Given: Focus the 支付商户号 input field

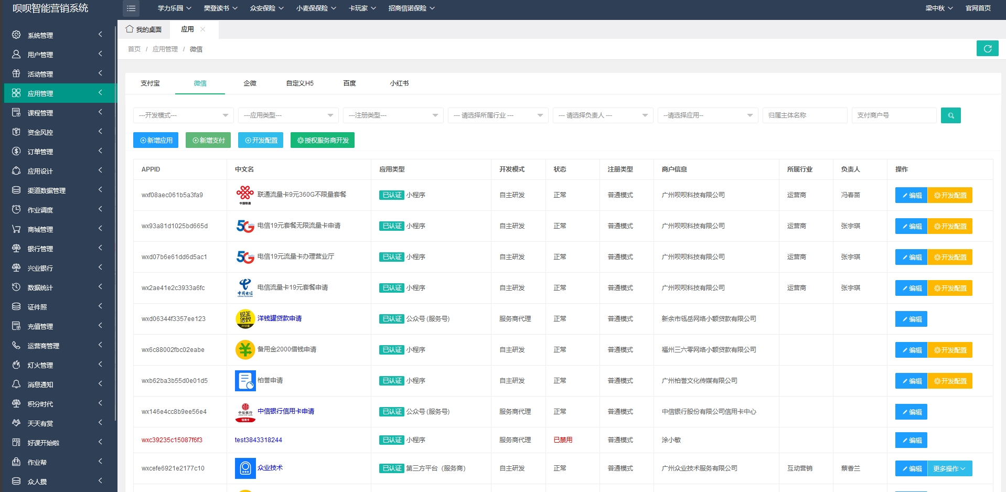Looking at the screenshot, I should (x=894, y=115).
